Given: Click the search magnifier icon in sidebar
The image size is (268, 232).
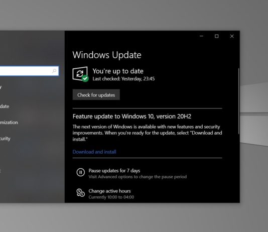Looking at the screenshot, I should (x=54, y=71).
